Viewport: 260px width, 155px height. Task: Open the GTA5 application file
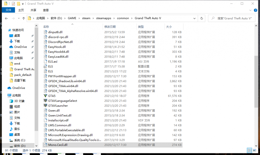[52, 96]
